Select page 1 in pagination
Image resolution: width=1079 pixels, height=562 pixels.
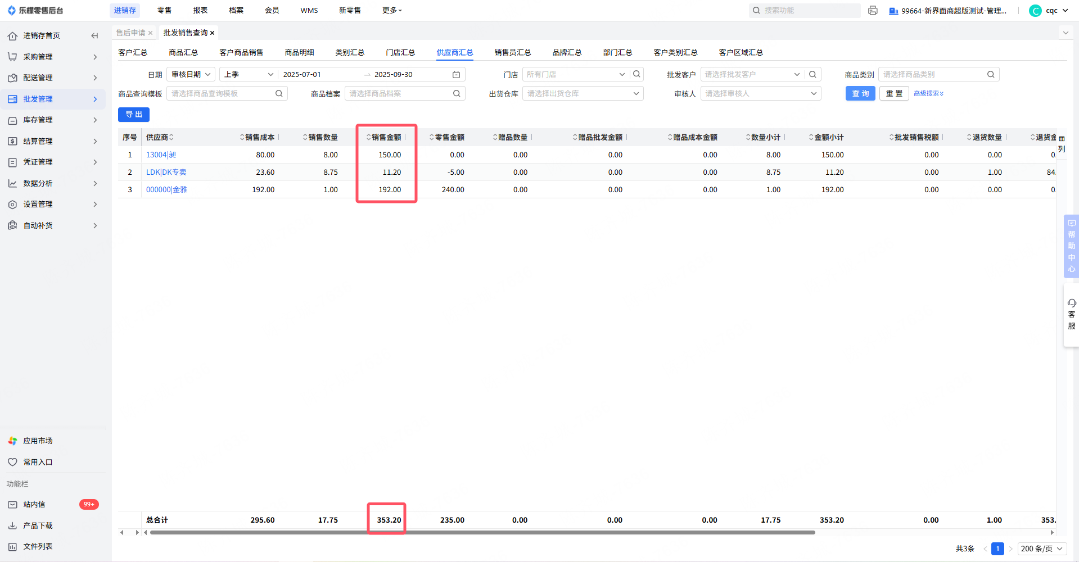tap(997, 549)
